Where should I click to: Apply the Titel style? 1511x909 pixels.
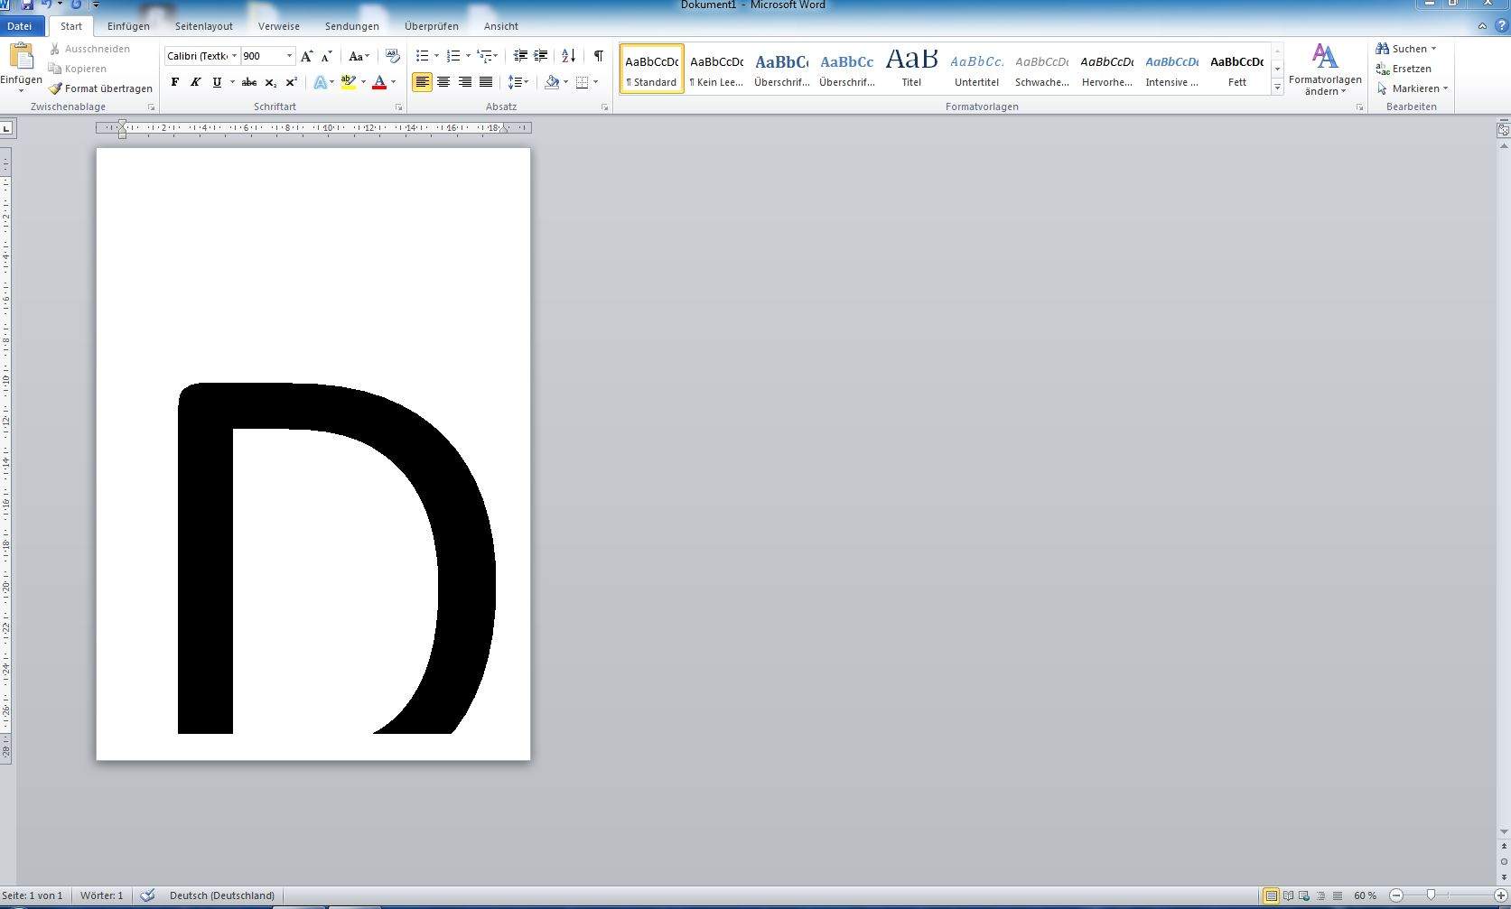pyautogui.click(x=911, y=69)
